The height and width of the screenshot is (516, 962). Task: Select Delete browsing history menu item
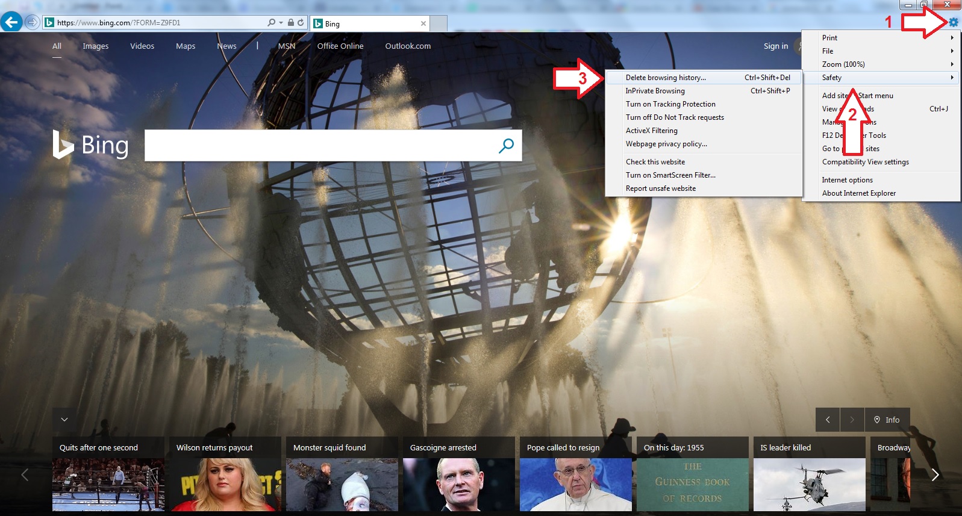point(704,78)
